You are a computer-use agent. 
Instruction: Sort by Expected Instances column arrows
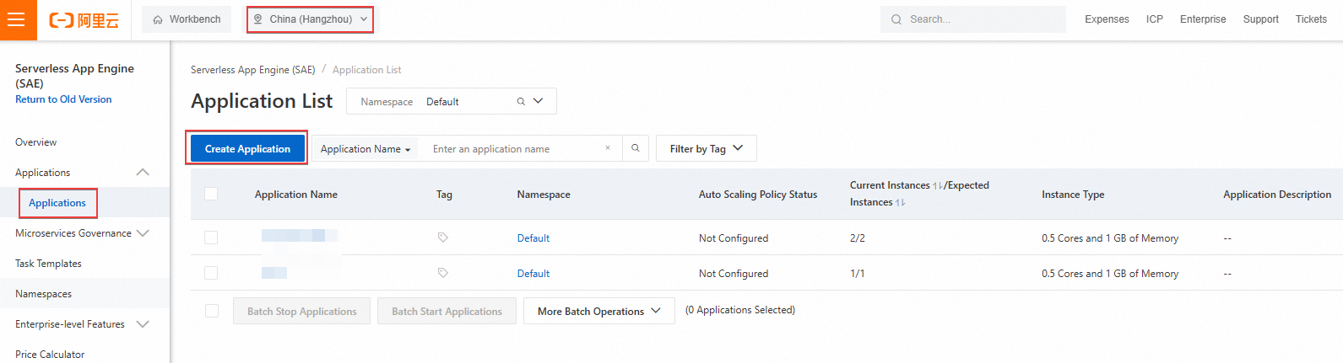pyautogui.click(x=900, y=203)
